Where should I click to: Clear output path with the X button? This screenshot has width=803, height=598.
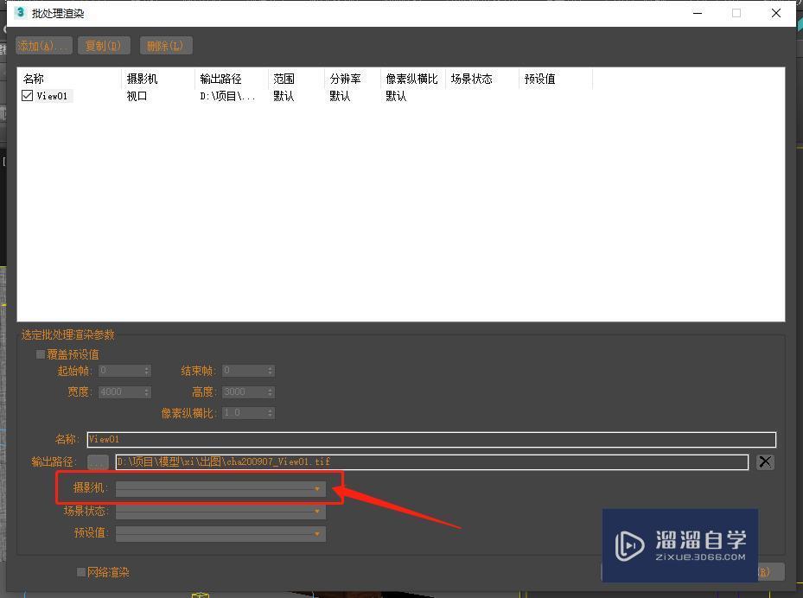(x=765, y=461)
